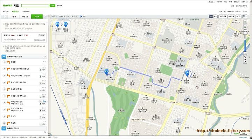
Task: Click the route panel scrollbar down arrow
Action: click(49, 135)
